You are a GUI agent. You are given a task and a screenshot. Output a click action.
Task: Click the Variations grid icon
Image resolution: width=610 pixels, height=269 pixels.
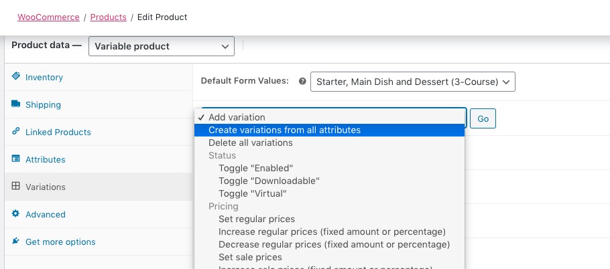[x=15, y=187]
